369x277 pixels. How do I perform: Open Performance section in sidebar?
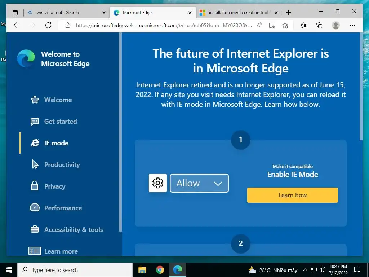pos(56,208)
